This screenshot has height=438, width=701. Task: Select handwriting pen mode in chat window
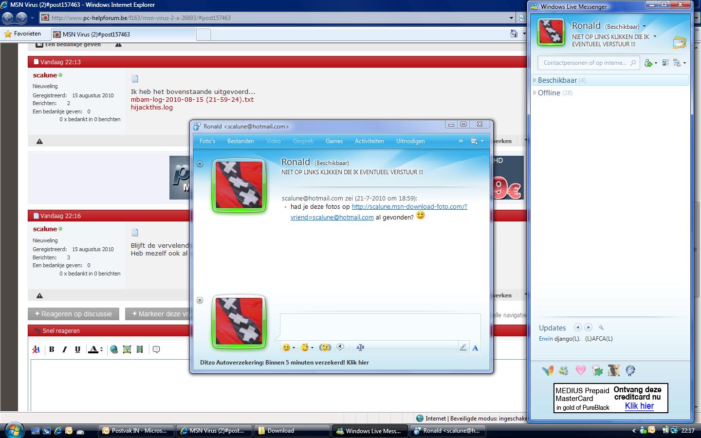(463, 347)
